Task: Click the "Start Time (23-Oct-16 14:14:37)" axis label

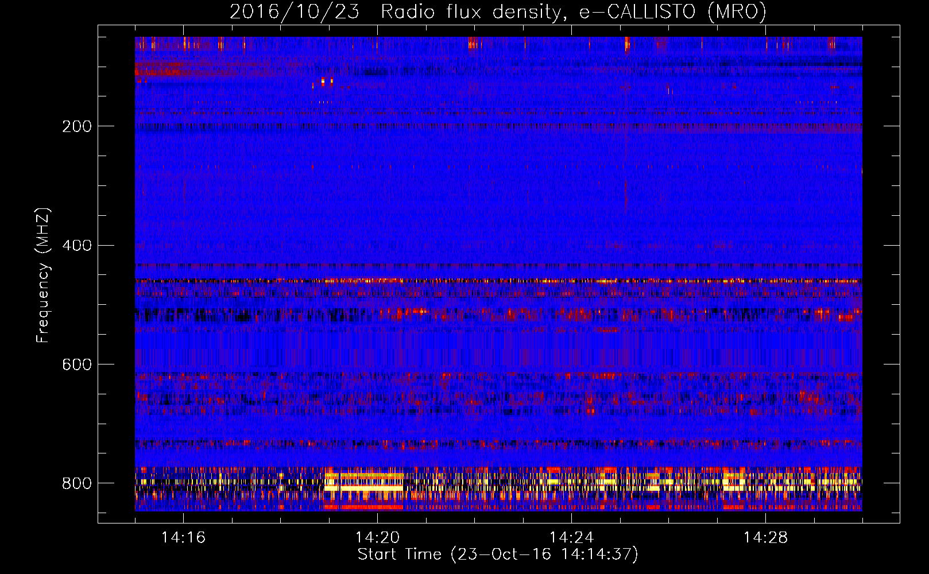Action: [498, 554]
